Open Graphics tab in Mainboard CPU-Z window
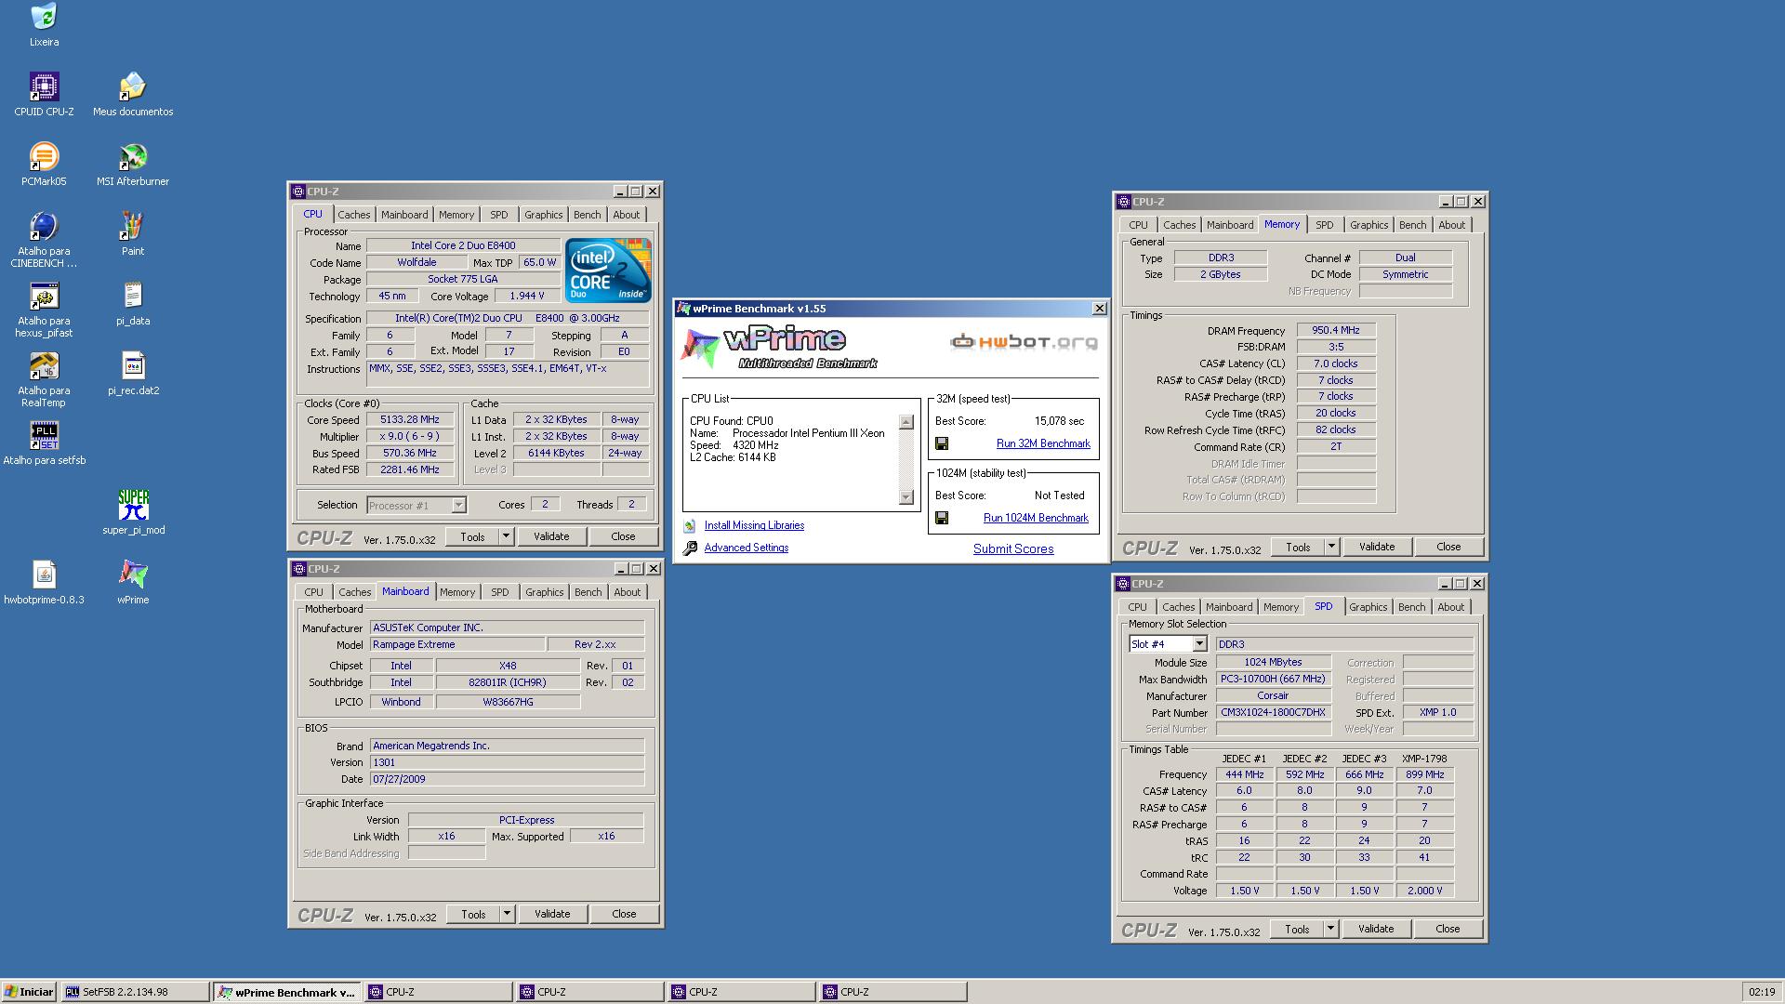The width and height of the screenshot is (1785, 1004). (x=544, y=592)
